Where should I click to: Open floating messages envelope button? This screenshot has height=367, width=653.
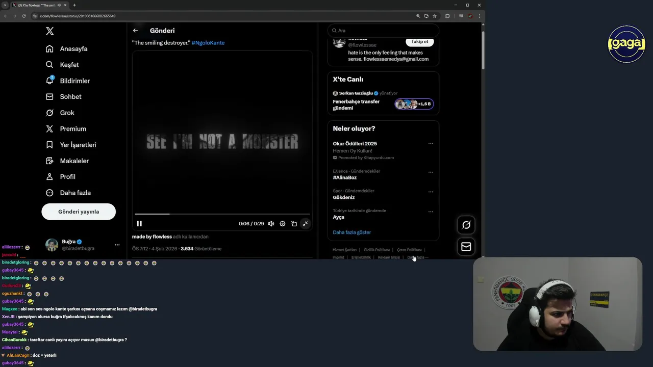[466, 247]
